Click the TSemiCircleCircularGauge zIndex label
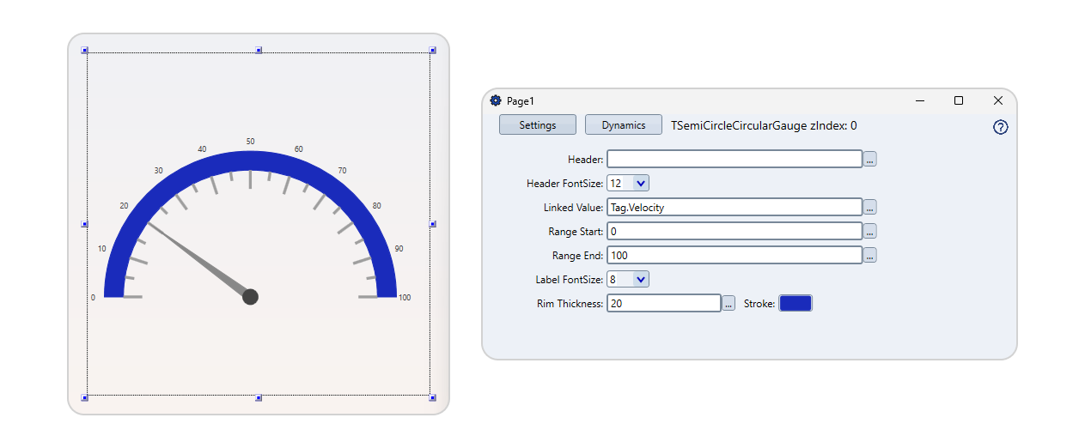The image size is (1085, 448). pos(764,125)
